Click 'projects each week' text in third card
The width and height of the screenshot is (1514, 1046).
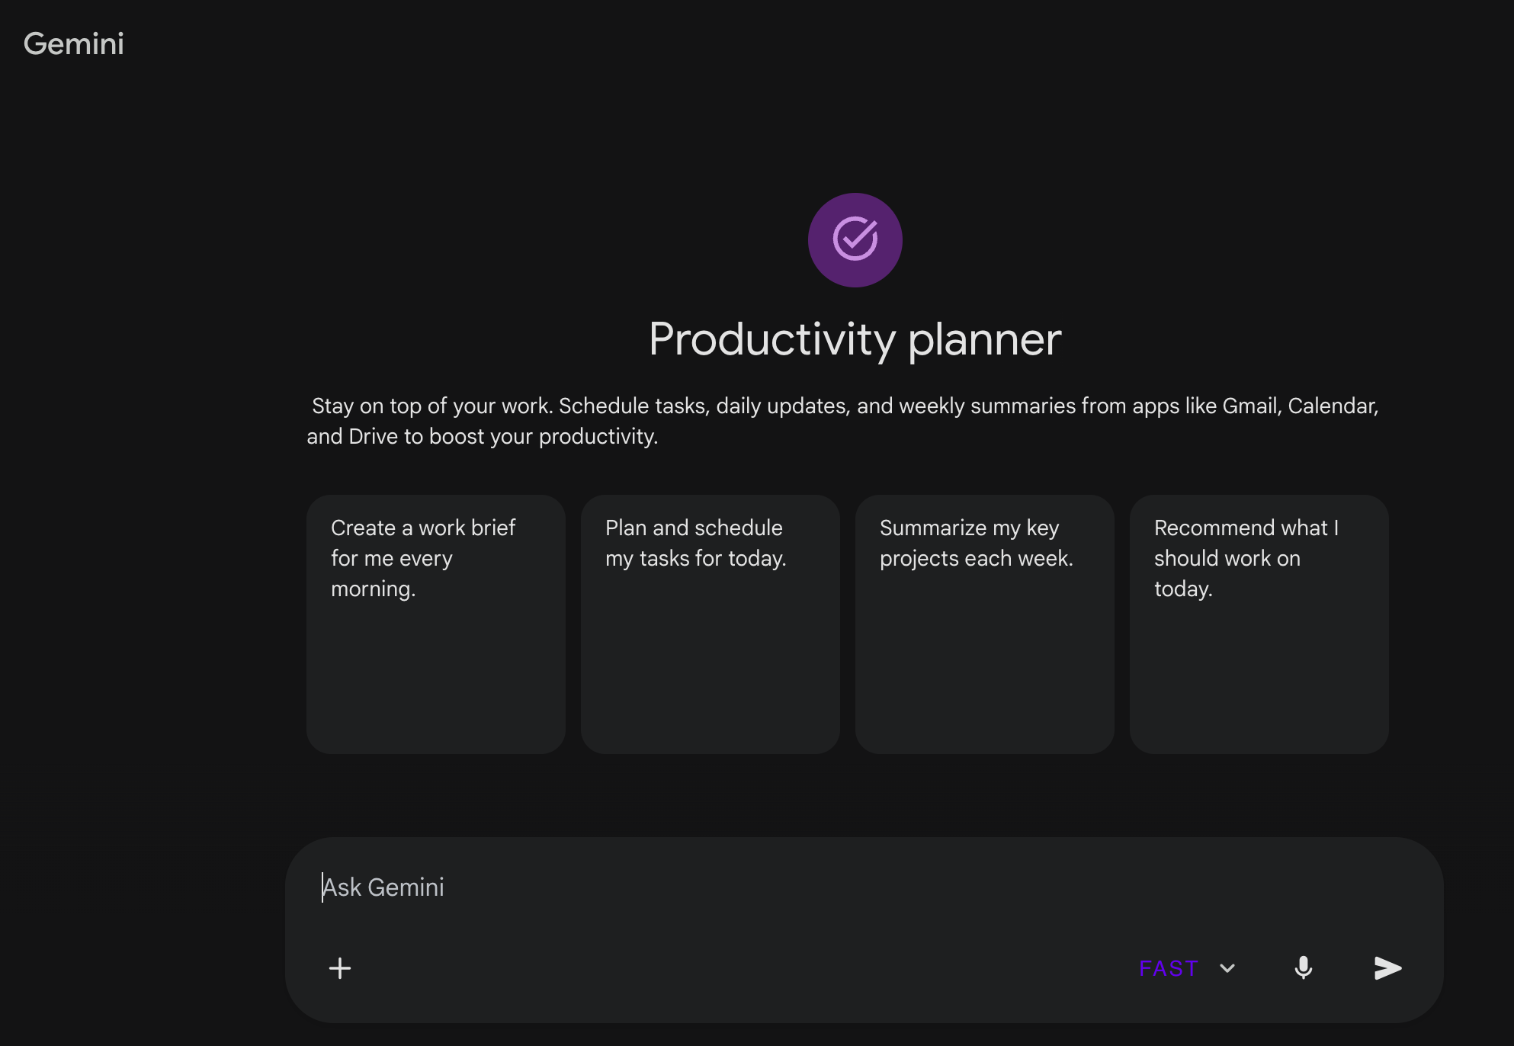976,559
